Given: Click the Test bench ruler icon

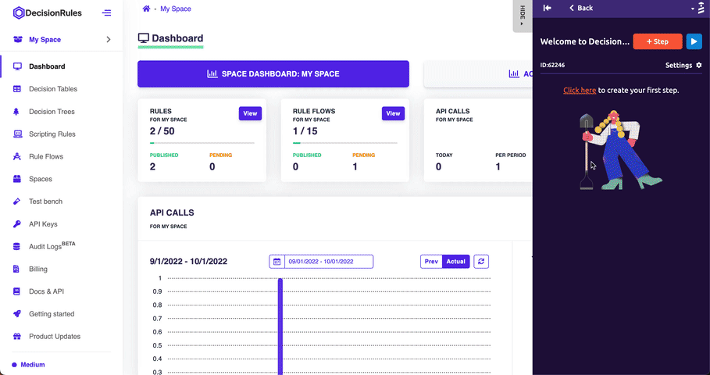Looking at the screenshot, I should coord(16,202).
